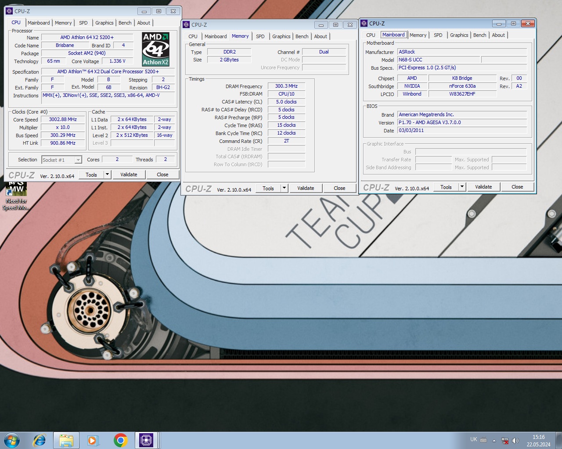Open SPD tab in right CPU-Z window
Screen dimensions: 562x449
tap(438, 35)
